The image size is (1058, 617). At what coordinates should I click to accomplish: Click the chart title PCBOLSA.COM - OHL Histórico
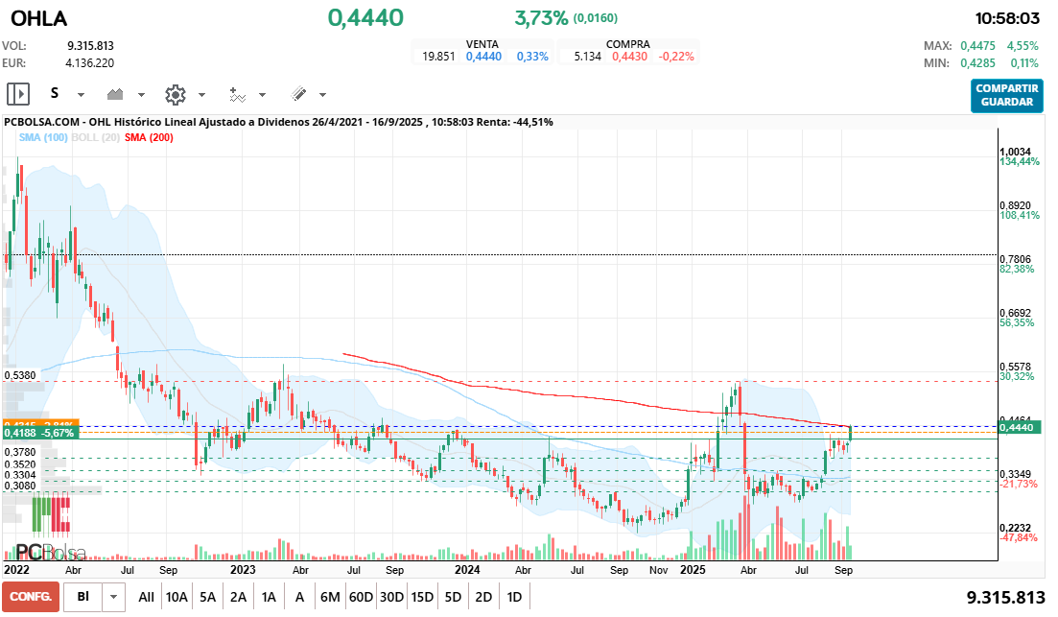(x=279, y=122)
